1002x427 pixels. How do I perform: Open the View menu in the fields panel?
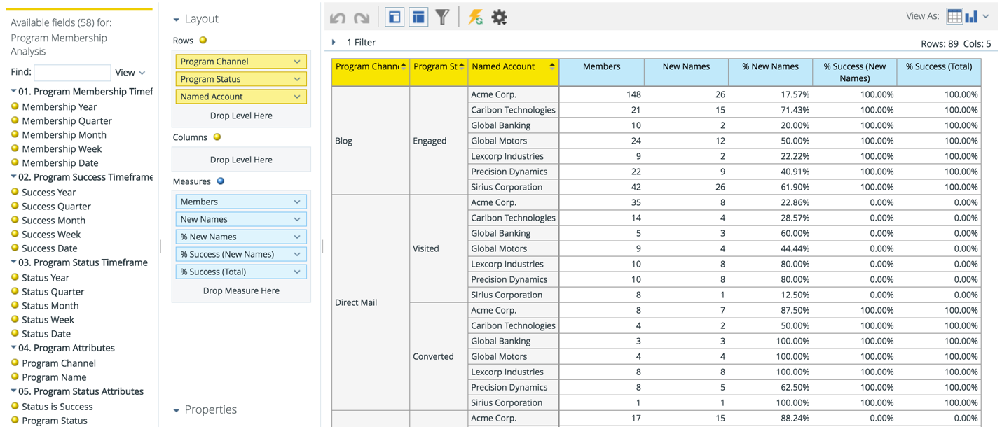[130, 73]
